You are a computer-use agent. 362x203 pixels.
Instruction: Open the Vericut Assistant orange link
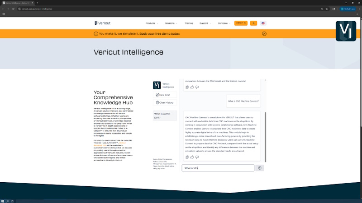tap(110, 144)
